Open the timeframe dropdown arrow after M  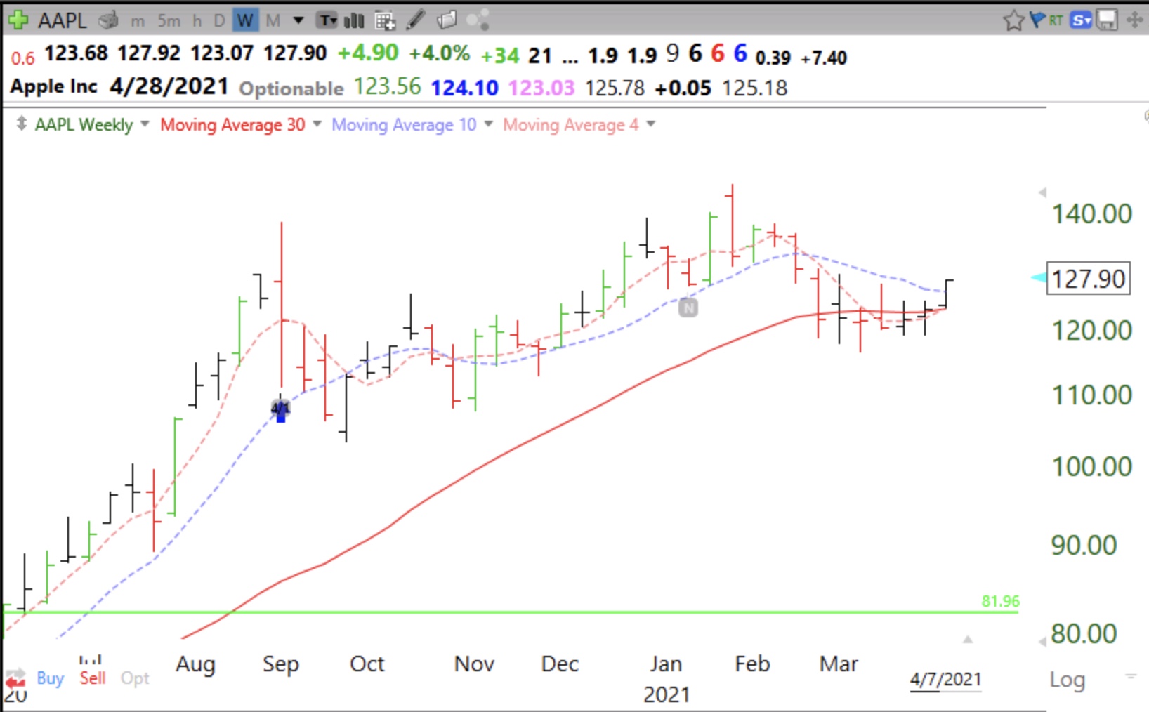click(298, 20)
